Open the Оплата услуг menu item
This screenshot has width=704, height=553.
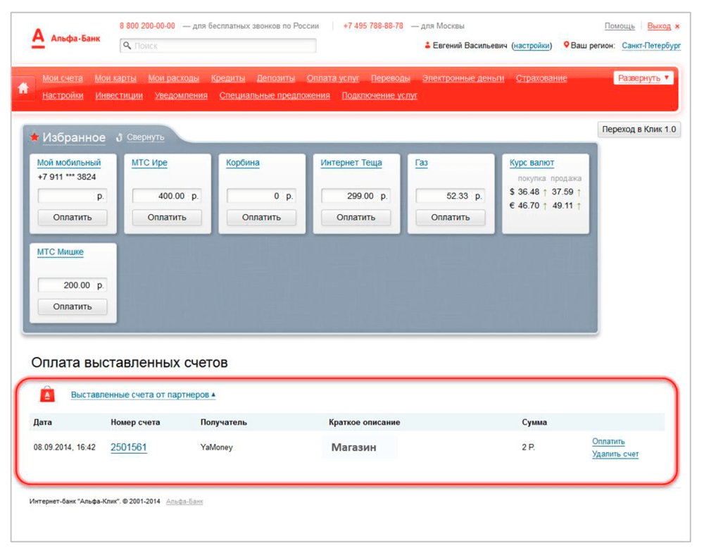pos(333,78)
